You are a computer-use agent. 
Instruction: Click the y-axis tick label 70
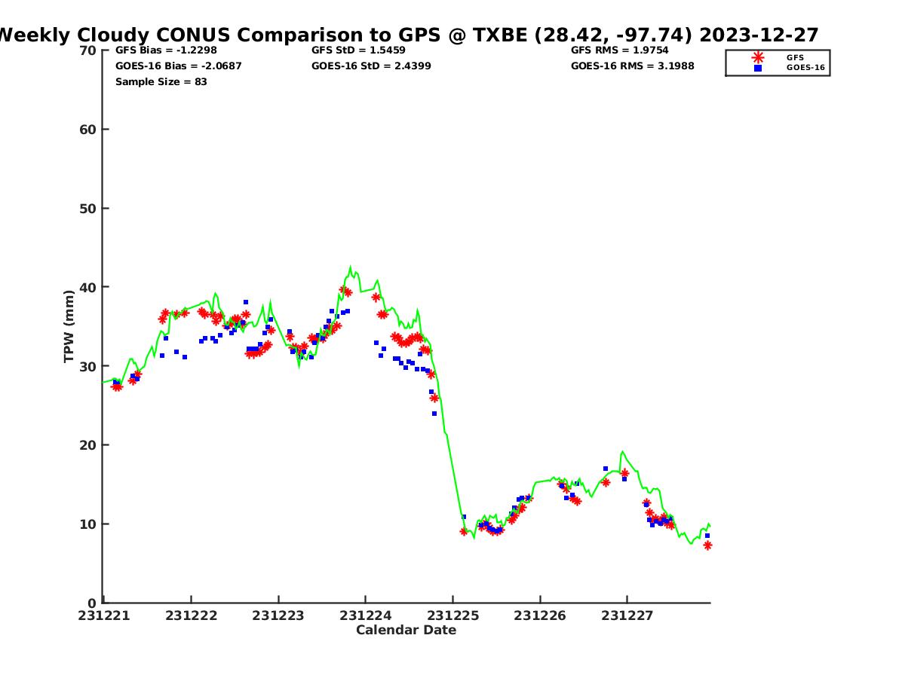point(88,50)
